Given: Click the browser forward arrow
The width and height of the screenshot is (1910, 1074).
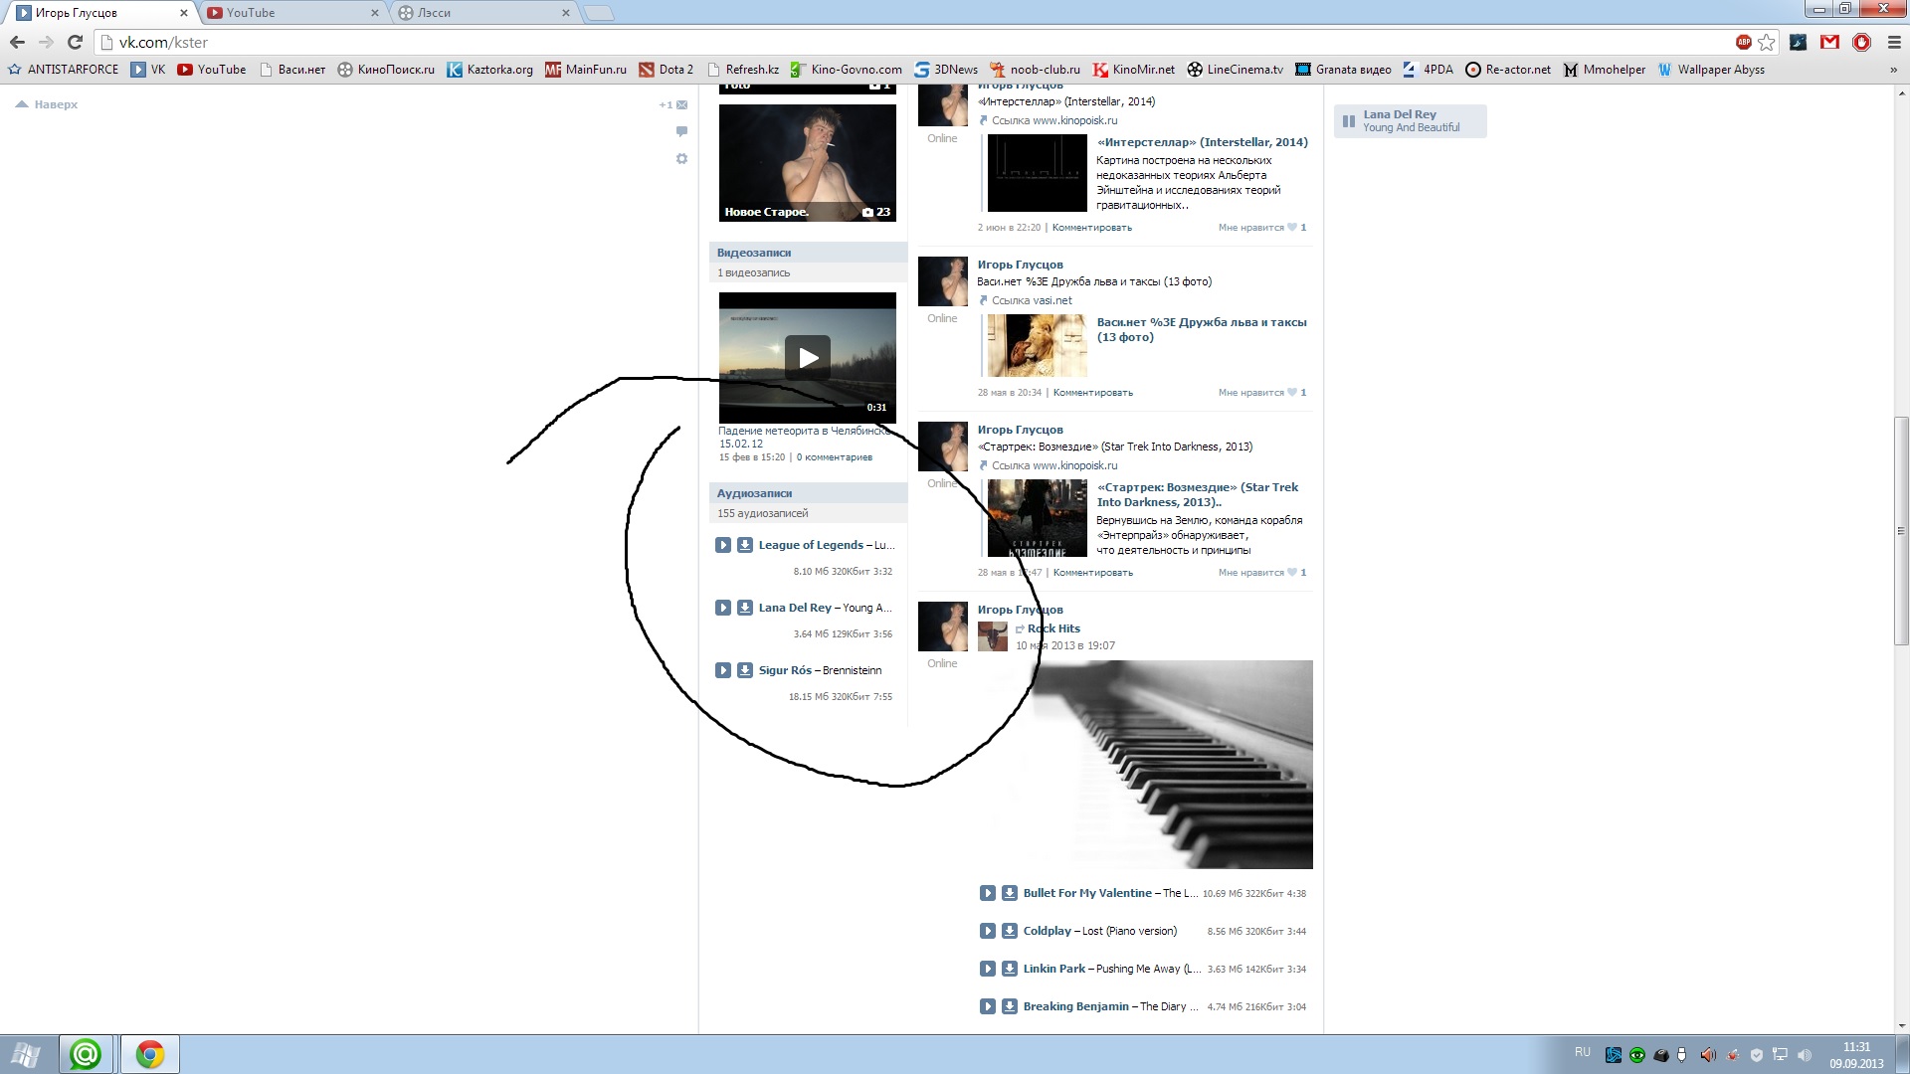Looking at the screenshot, I should point(46,42).
